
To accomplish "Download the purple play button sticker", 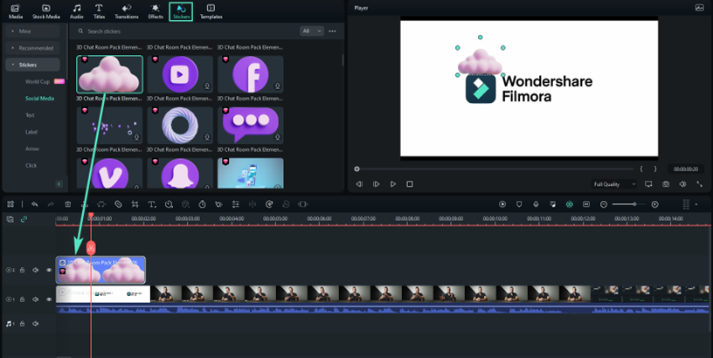I will 207,86.
